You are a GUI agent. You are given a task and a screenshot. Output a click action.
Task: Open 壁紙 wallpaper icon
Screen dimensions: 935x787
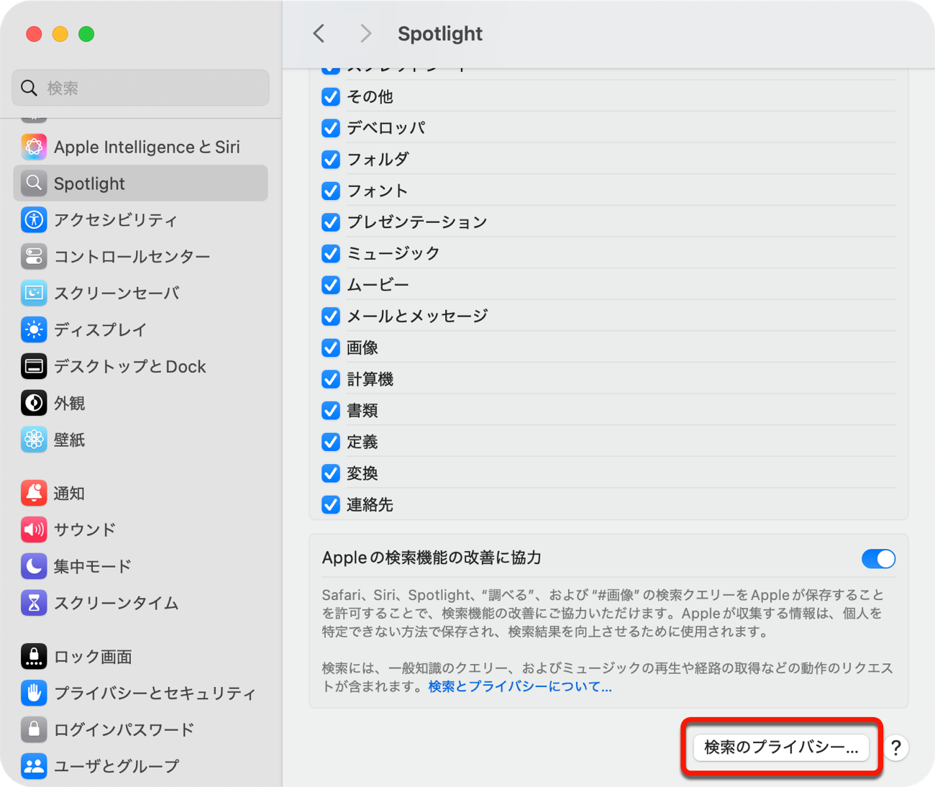click(x=34, y=439)
